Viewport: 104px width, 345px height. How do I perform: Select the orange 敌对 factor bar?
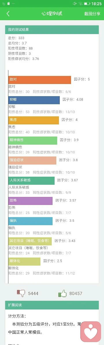(40, 80)
